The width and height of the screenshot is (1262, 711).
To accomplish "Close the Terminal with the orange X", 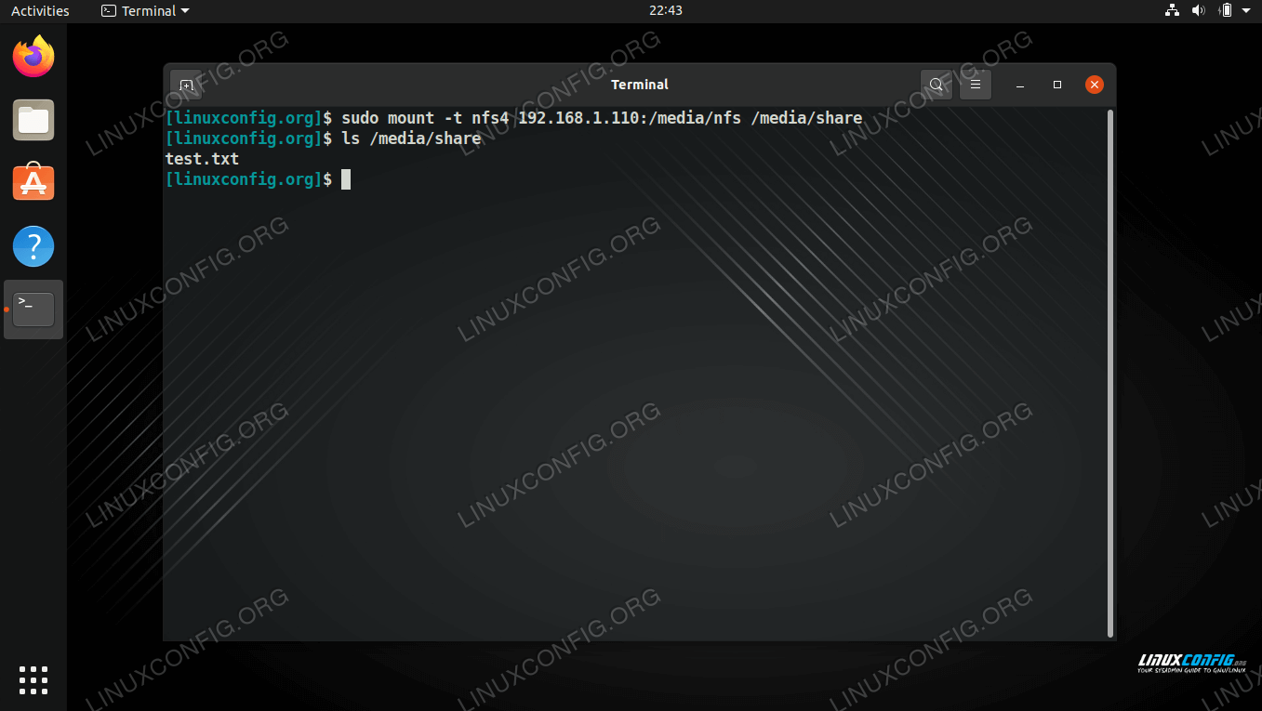I will point(1095,85).
